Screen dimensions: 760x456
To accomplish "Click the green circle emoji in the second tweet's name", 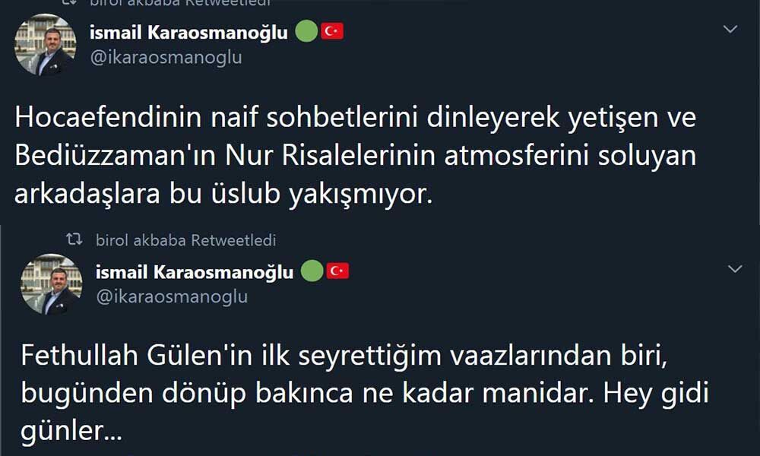I will [312, 271].
